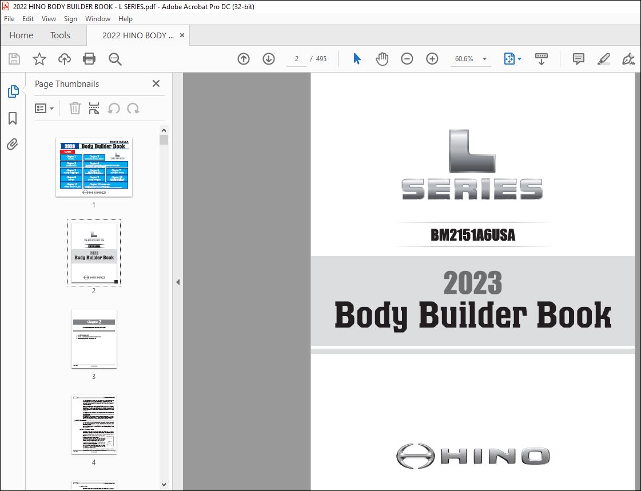Open the File menu
The image size is (641, 491).
coord(9,19)
